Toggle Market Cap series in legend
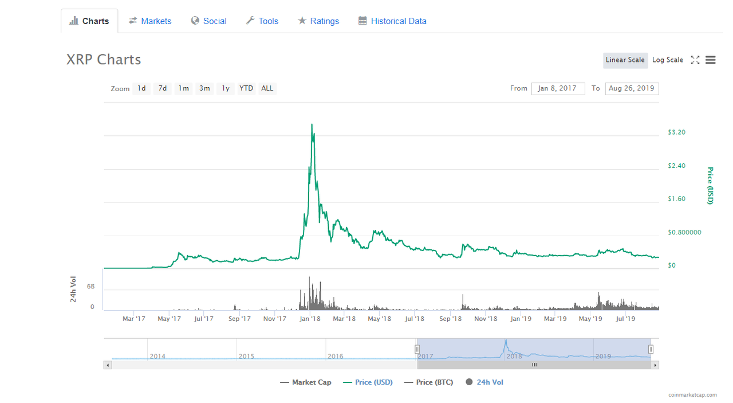This screenshot has width=733, height=403. [306, 382]
